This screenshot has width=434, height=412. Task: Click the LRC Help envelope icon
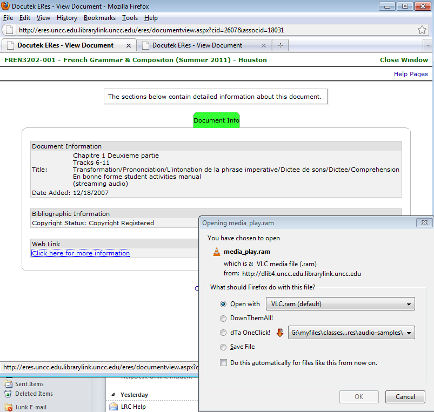(113, 407)
